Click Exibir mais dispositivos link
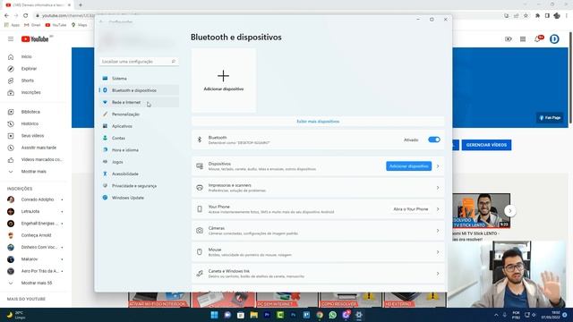This screenshot has height=322, width=573. pos(318,122)
